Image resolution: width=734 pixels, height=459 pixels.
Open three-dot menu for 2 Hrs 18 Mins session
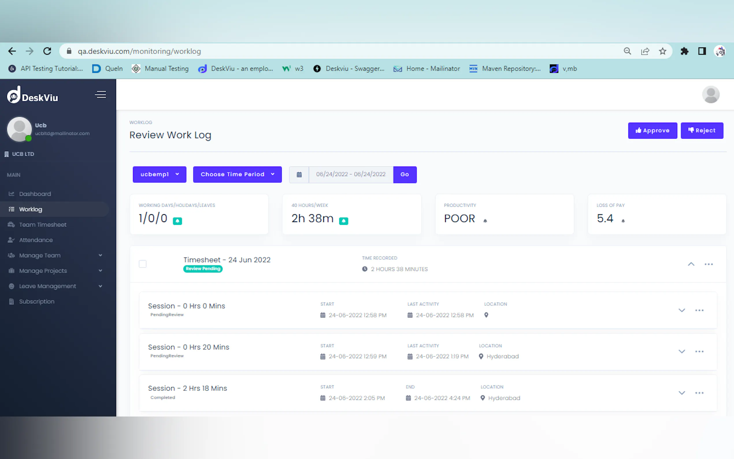click(x=699, y=393)
